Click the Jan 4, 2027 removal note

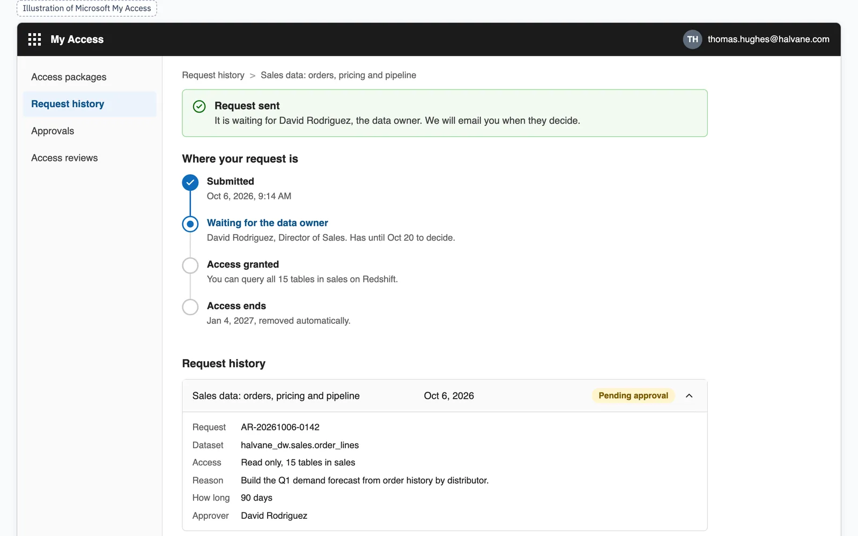click(279, 321)
